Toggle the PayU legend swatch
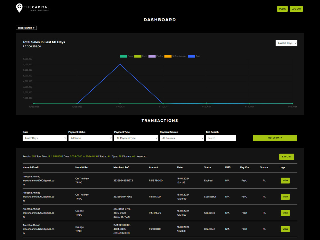The height and width of the screenshot is (240, 320). [x=138, y=56]
